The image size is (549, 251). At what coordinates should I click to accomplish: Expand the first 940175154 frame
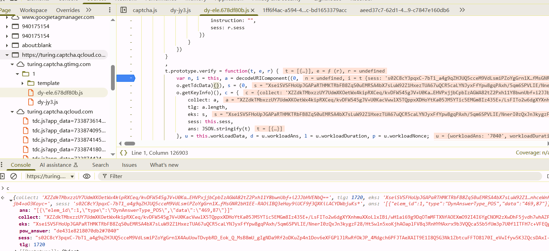[x=7, y=26]
